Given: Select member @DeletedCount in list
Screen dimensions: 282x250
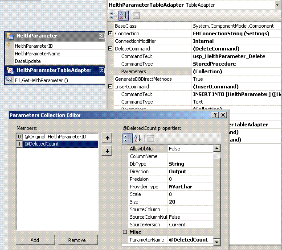Looking at the screenshot, I should click(x=57, y=144).
